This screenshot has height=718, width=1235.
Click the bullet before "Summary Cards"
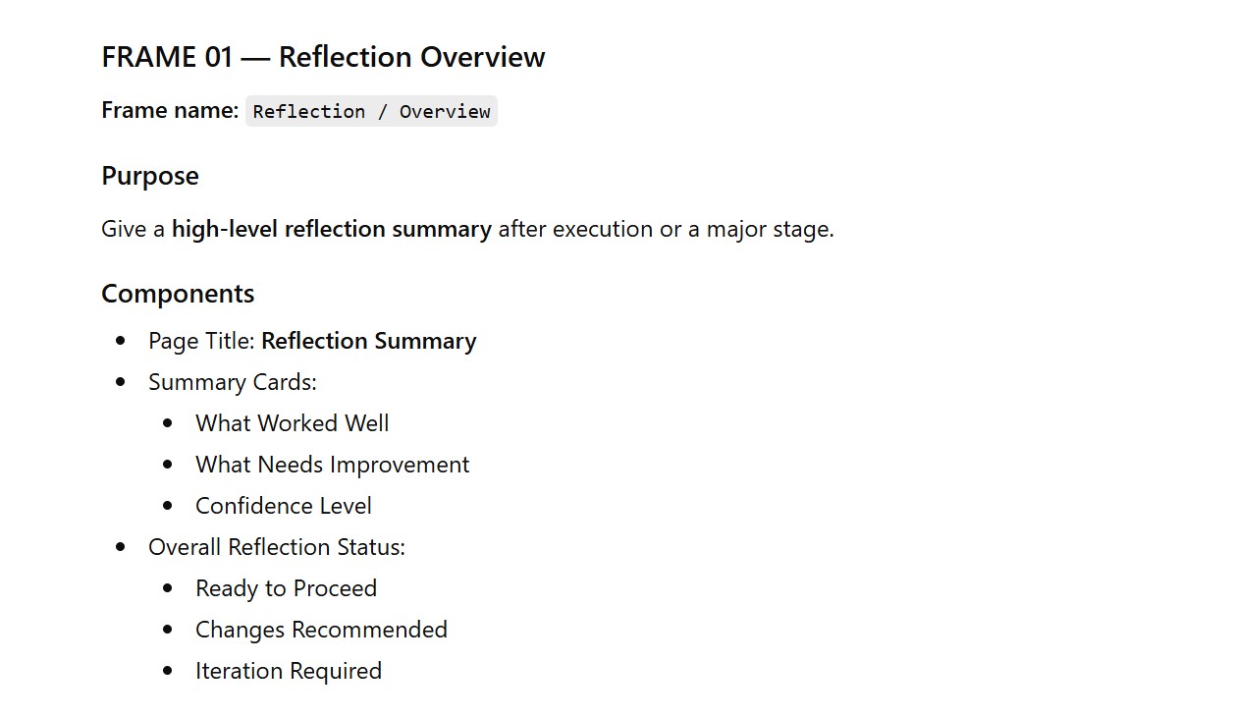[x=121, y=382]
